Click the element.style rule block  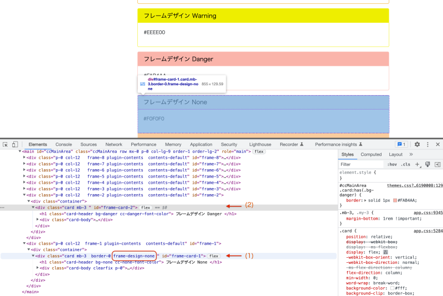click(390, 175)
